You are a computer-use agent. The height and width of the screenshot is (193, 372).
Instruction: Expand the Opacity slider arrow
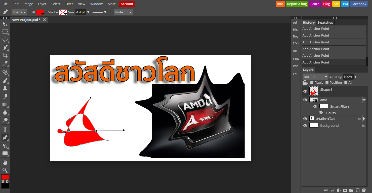356,77
